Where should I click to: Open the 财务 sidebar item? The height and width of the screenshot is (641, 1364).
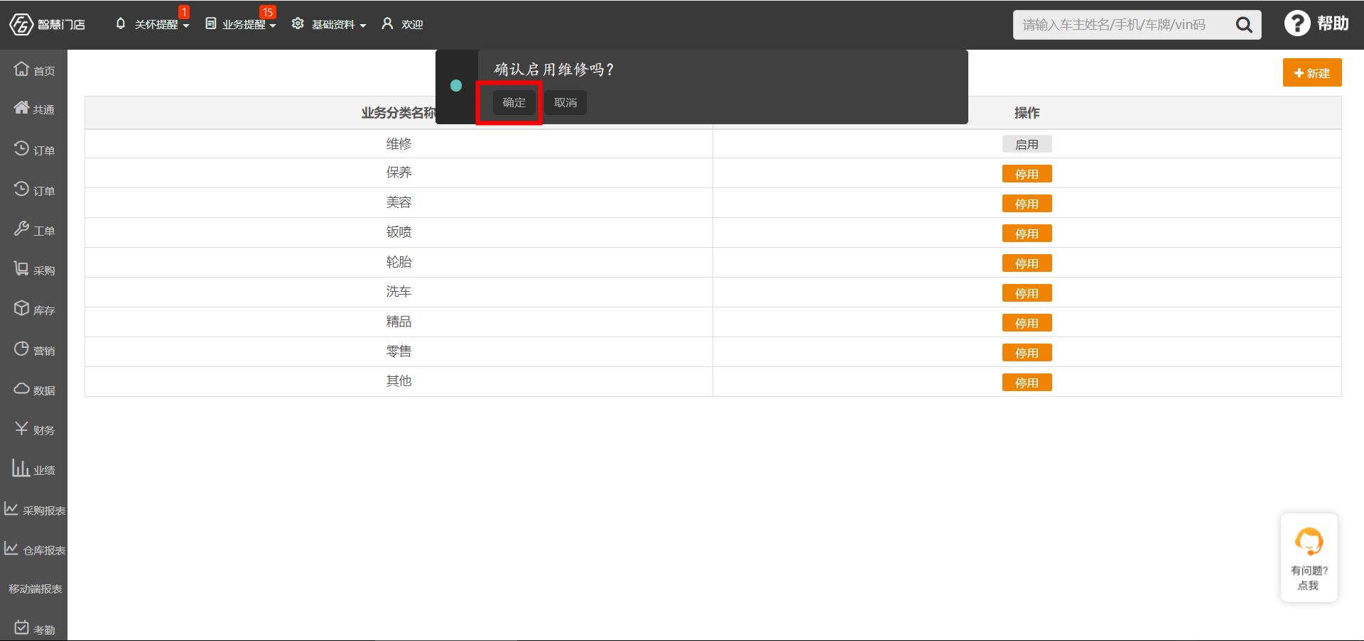(x=34, y=429)
